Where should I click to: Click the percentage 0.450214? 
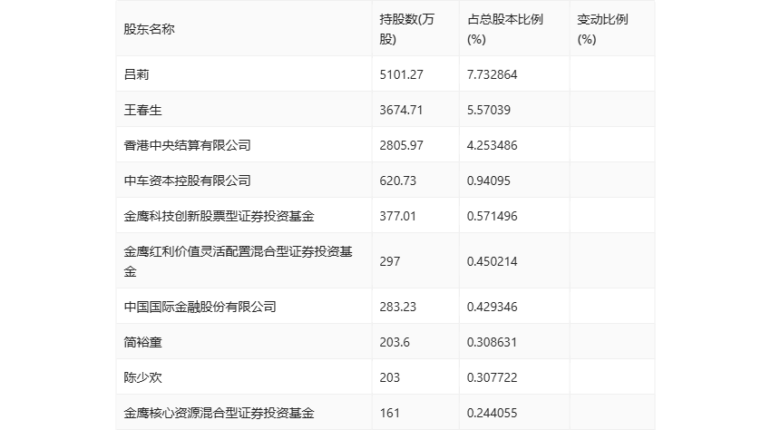point(493,261)
